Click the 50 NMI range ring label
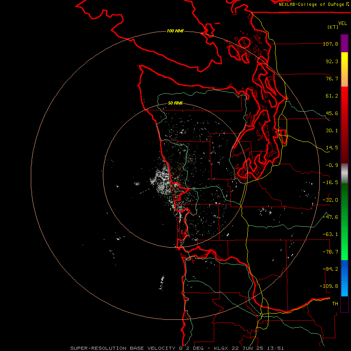This screenshot has height=351, width=351. coord(175,103)
